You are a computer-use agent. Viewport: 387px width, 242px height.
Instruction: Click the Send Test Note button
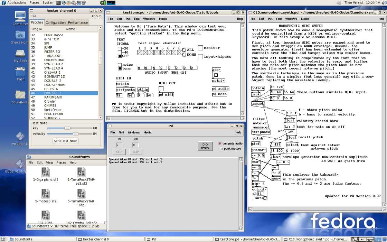tap(65, 141)
